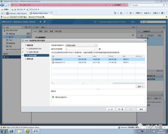Open the Safety menu dropdown
The width and height of the screenshot is (168, 134).
point(148,13)
